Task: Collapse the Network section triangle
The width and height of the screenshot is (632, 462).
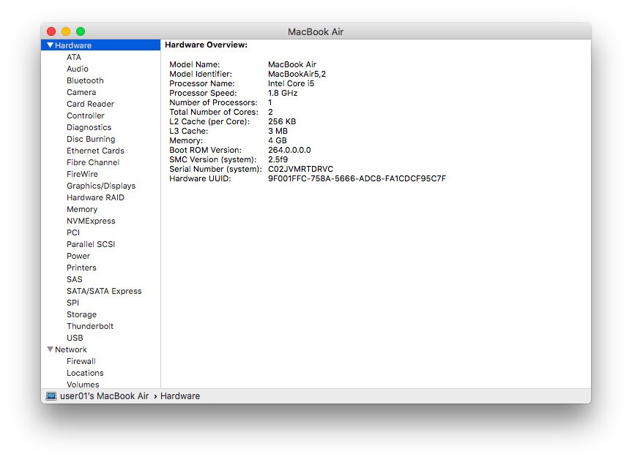Action: tap(50, 349)
